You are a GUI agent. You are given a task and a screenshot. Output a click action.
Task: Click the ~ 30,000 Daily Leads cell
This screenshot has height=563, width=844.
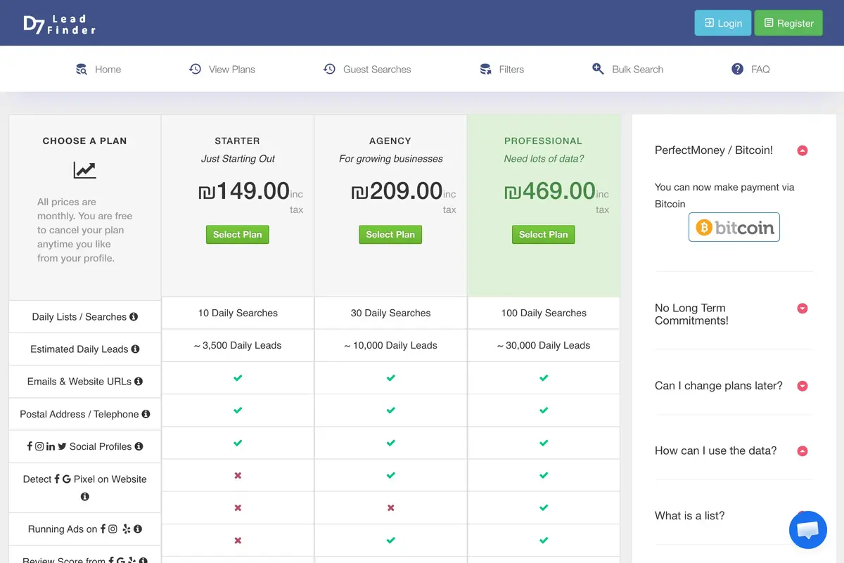pyautogui.click(x=544, y=345)
